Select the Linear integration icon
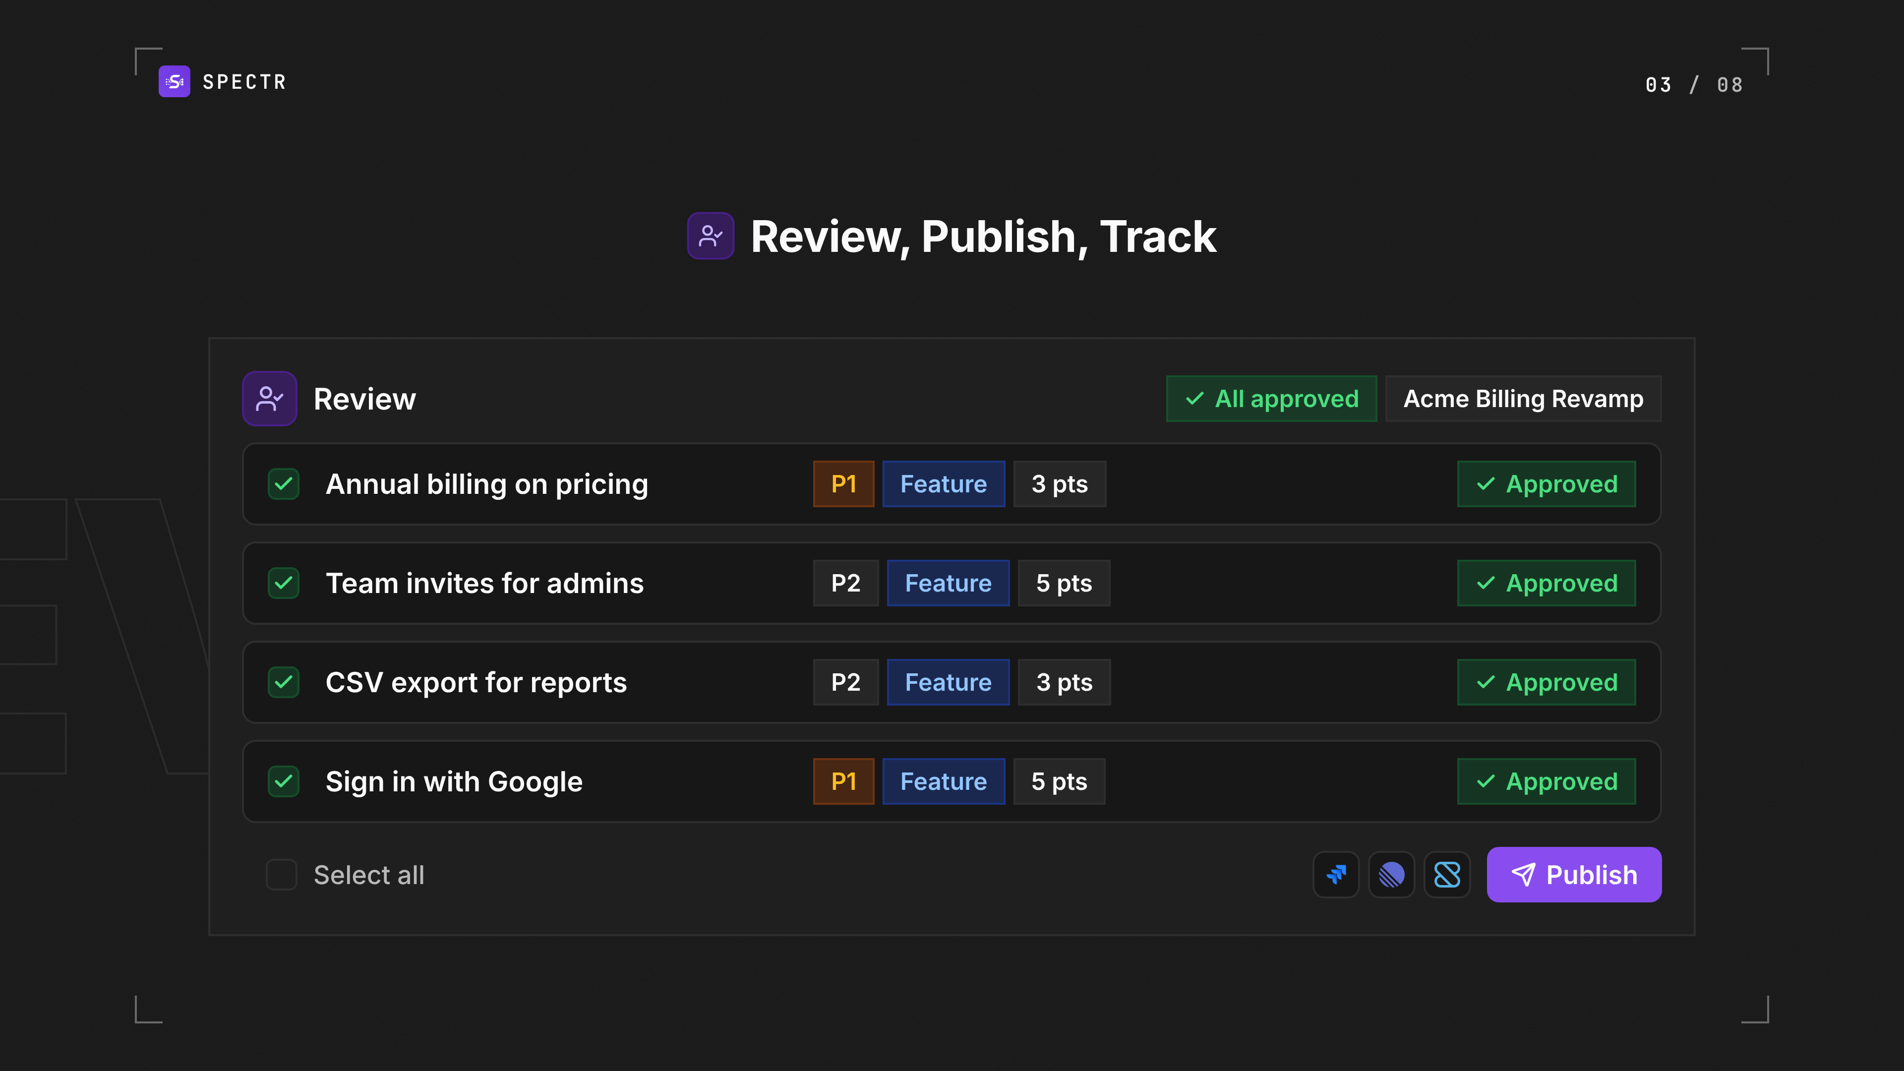1904x1071 pixels. click(1391, 874)
